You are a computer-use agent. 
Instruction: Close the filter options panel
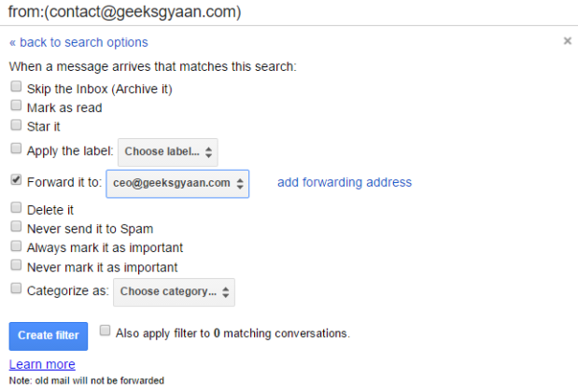pyautogui.click(x=567, y=41)
